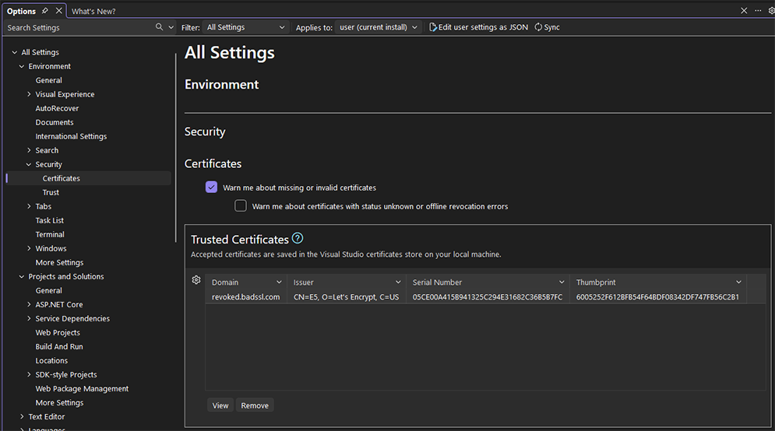This screenshot has width=775, height=431.
Task: Enable warning for unknown or offline revocation errors
Action: (x=241, y=206)
